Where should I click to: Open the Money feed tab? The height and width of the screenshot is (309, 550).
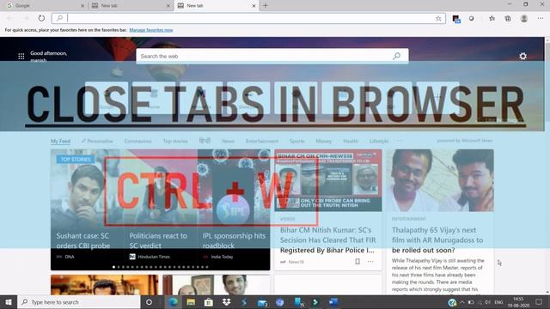[x=323, y=141]
